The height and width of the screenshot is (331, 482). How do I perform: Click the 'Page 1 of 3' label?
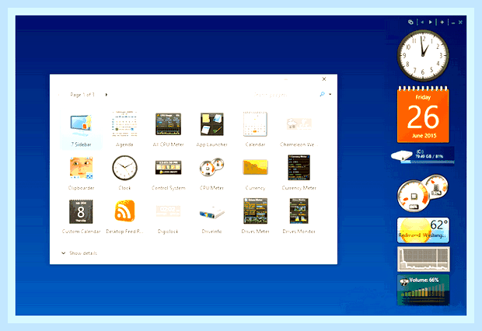[x=82, y=95]
